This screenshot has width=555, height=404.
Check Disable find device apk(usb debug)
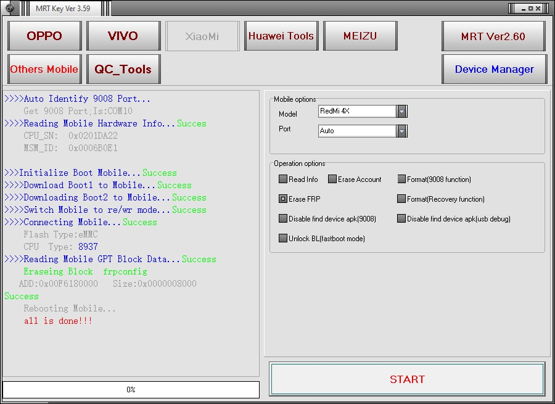click(x=401, y=218)
